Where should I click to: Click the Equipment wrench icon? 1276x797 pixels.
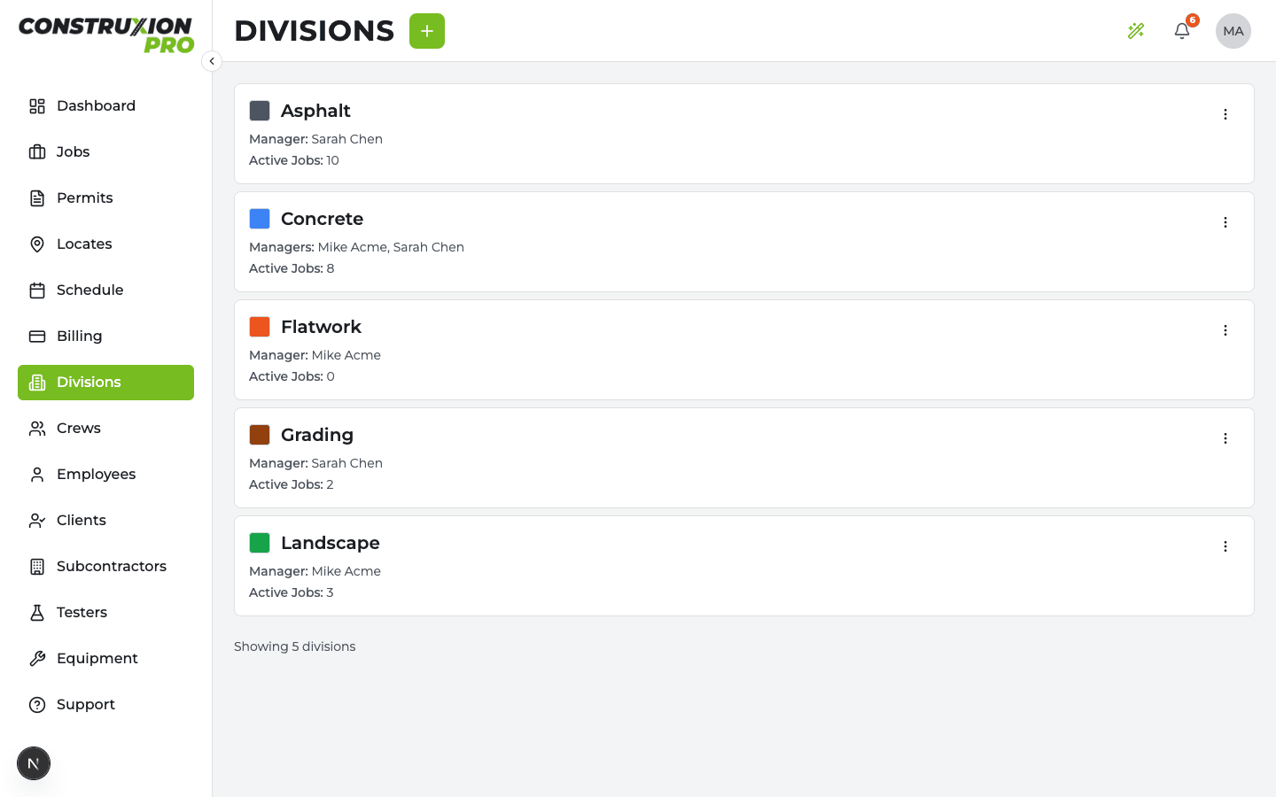tap(37, 659)
